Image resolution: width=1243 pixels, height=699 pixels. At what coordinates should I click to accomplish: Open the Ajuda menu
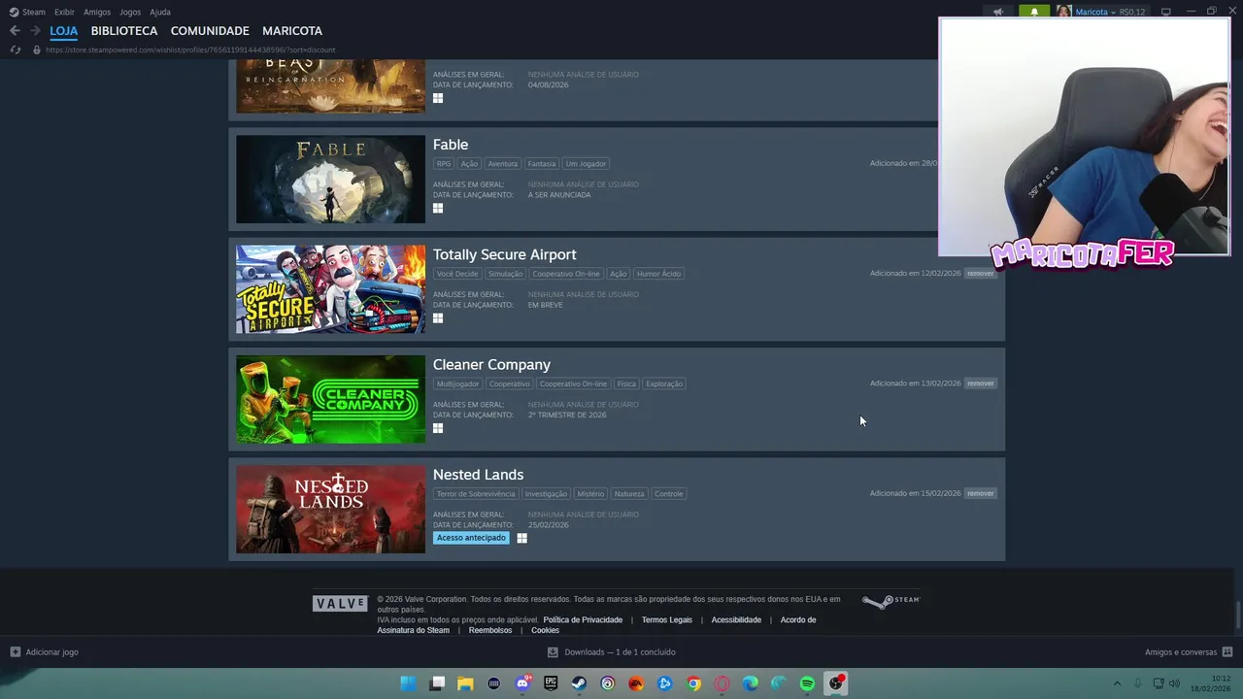160,12
